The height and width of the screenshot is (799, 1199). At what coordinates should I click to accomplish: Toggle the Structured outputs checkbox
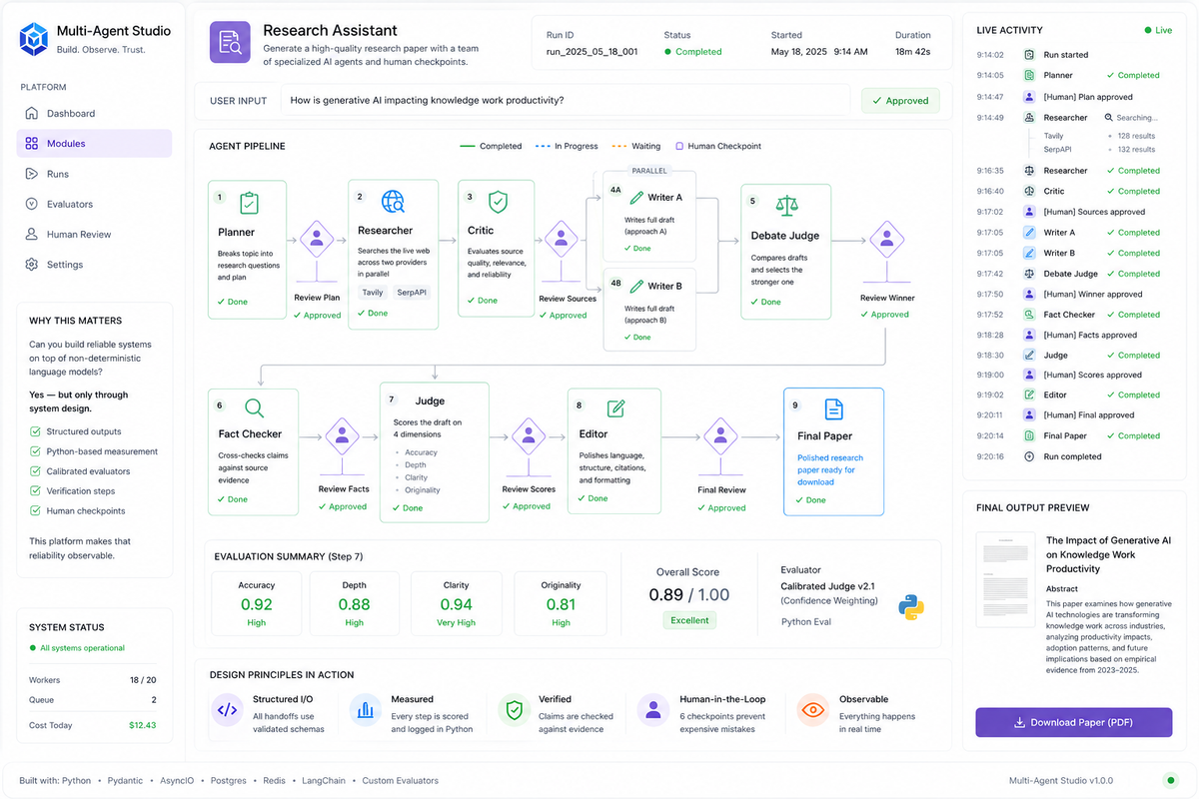point(35,431)
